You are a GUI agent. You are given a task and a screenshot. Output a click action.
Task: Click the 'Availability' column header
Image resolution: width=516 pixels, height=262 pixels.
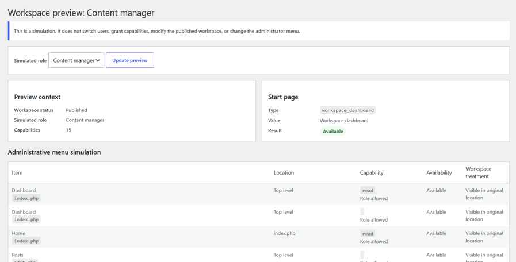tap(439, 172)
